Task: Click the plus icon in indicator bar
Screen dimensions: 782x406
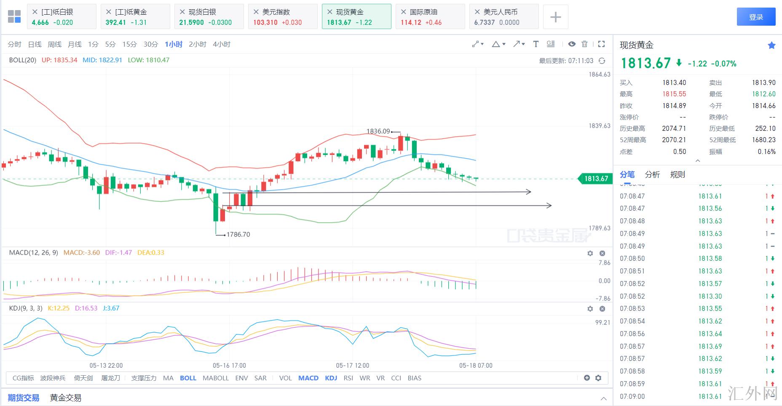Action: pyautogui.click(x=586, y=378)
